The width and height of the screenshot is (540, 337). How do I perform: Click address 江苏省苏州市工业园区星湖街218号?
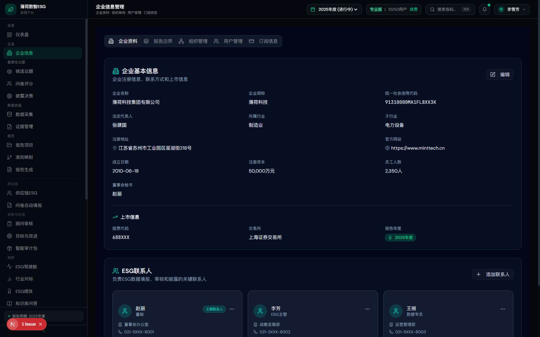coord(155,148)
